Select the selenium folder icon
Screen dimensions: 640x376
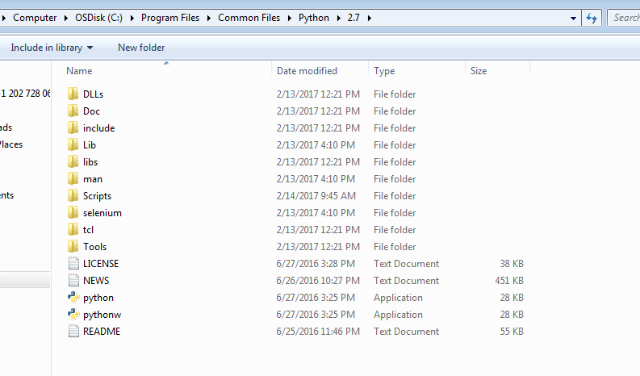pyautogui.click(x=73, y=213)
